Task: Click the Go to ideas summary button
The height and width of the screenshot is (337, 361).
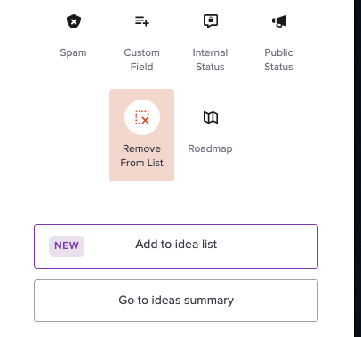Action: coord(176,301)
